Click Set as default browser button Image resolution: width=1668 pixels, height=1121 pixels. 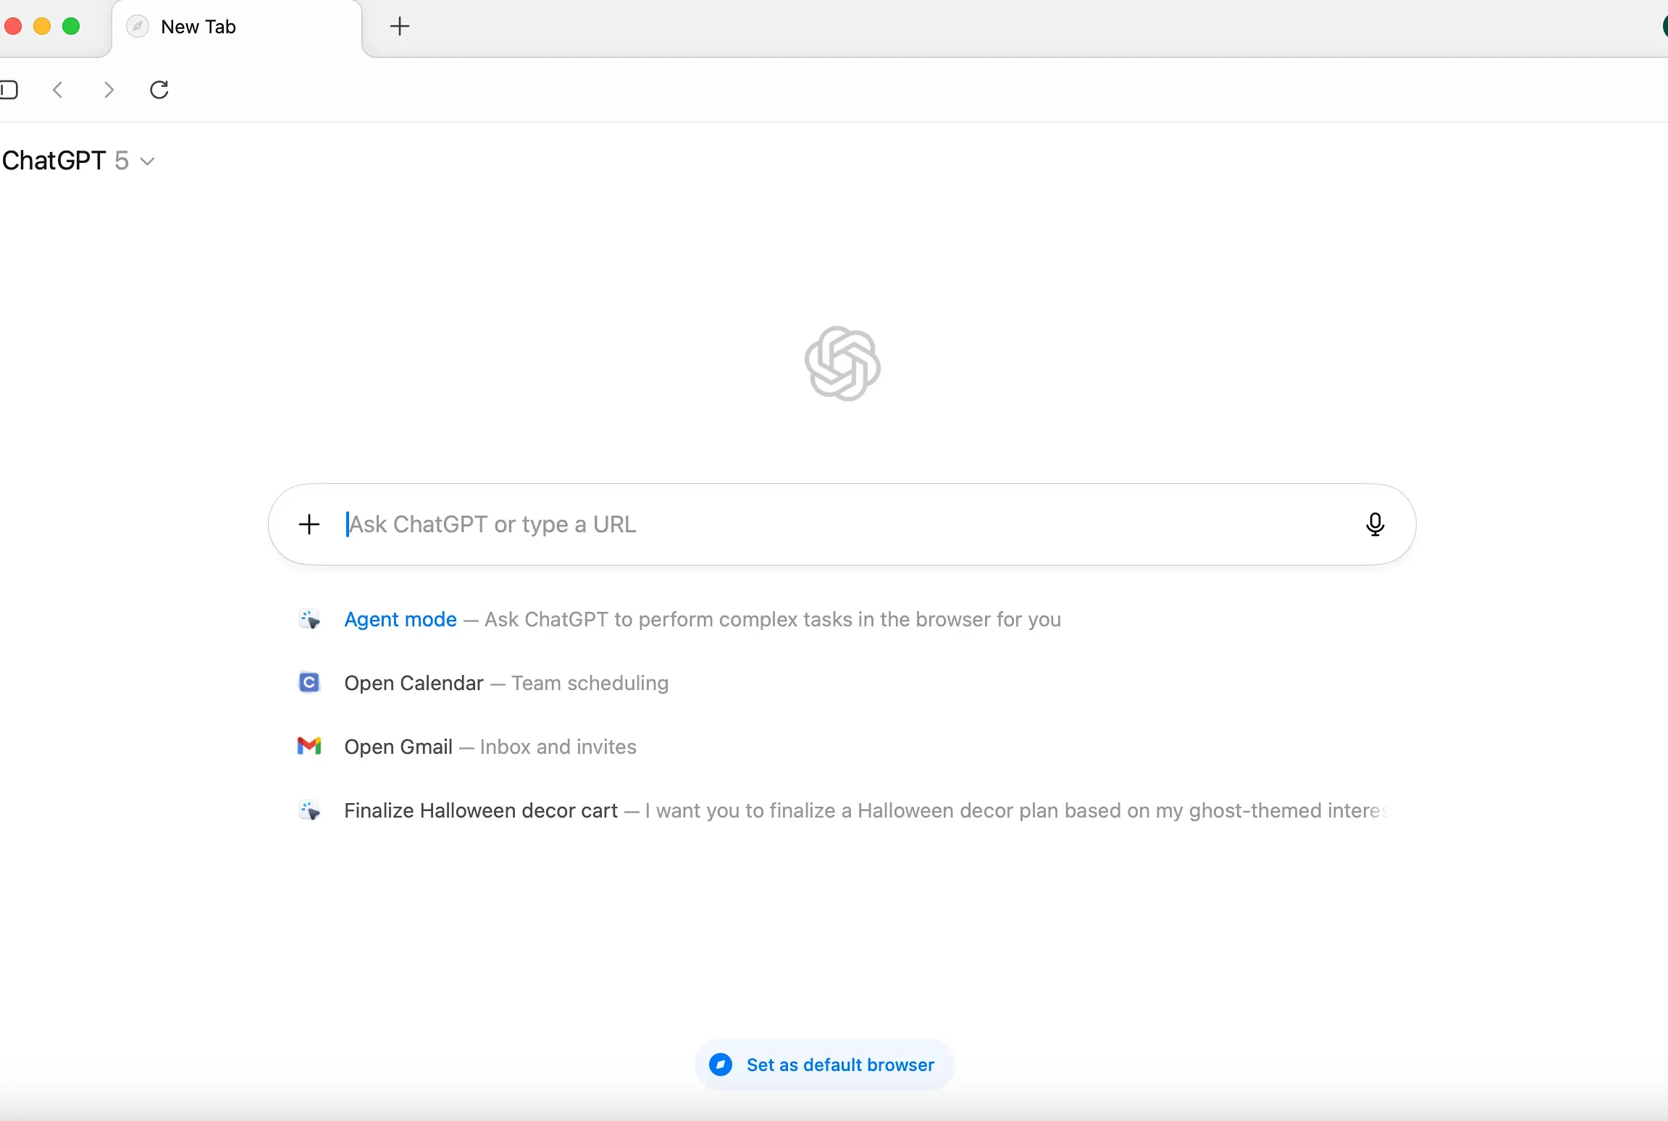click(824, 1065)
